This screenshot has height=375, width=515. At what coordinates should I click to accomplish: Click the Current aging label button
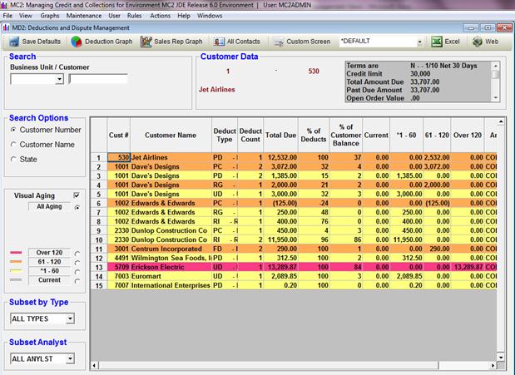49,280
